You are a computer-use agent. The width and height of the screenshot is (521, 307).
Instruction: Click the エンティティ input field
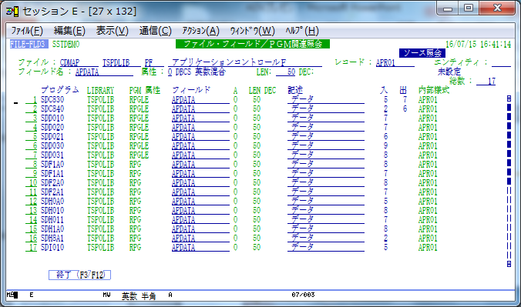click(501, 62)
